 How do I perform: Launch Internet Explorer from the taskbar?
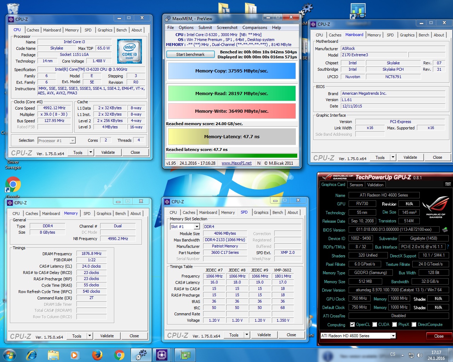point(31,355)
